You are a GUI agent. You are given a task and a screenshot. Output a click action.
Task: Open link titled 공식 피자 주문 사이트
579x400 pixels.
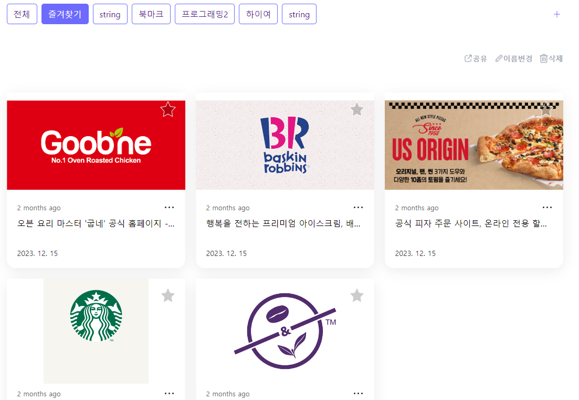471,224
